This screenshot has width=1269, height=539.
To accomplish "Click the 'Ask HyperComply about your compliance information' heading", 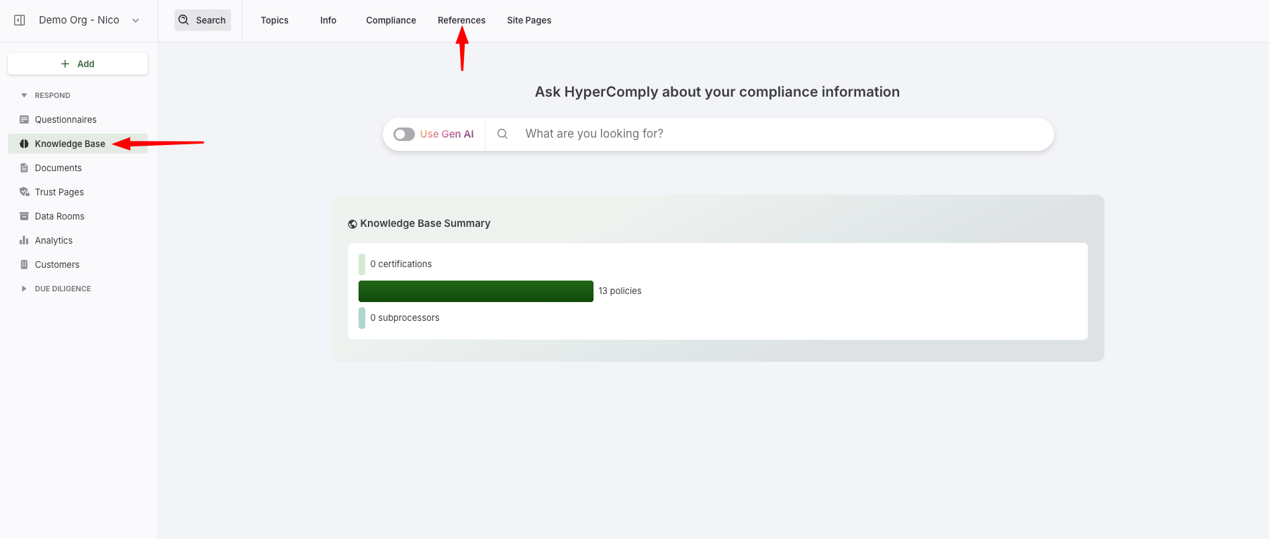I will point(717,92).
